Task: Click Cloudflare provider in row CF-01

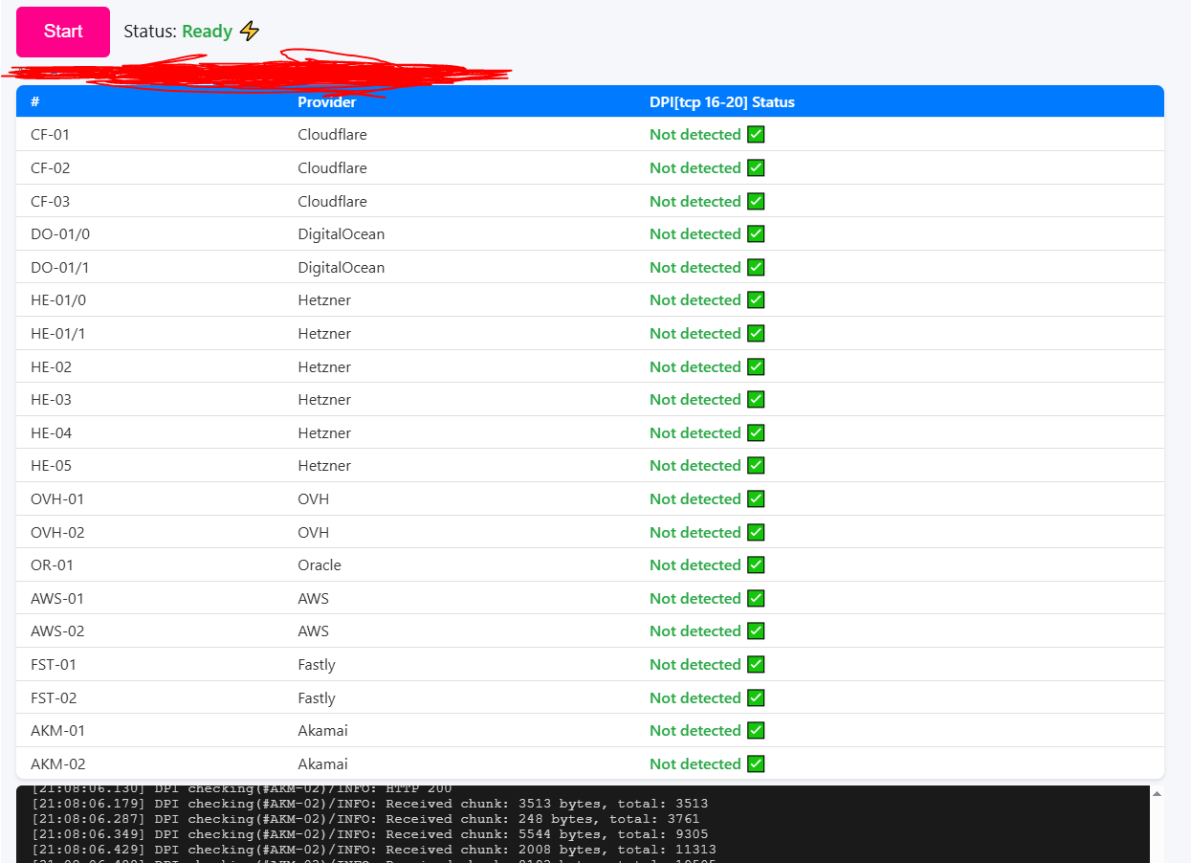Action: pyautogui.click(x=332, y=135)
